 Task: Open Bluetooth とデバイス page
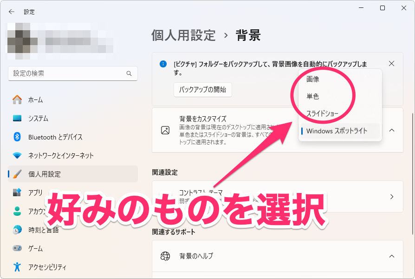coord(73,137)
